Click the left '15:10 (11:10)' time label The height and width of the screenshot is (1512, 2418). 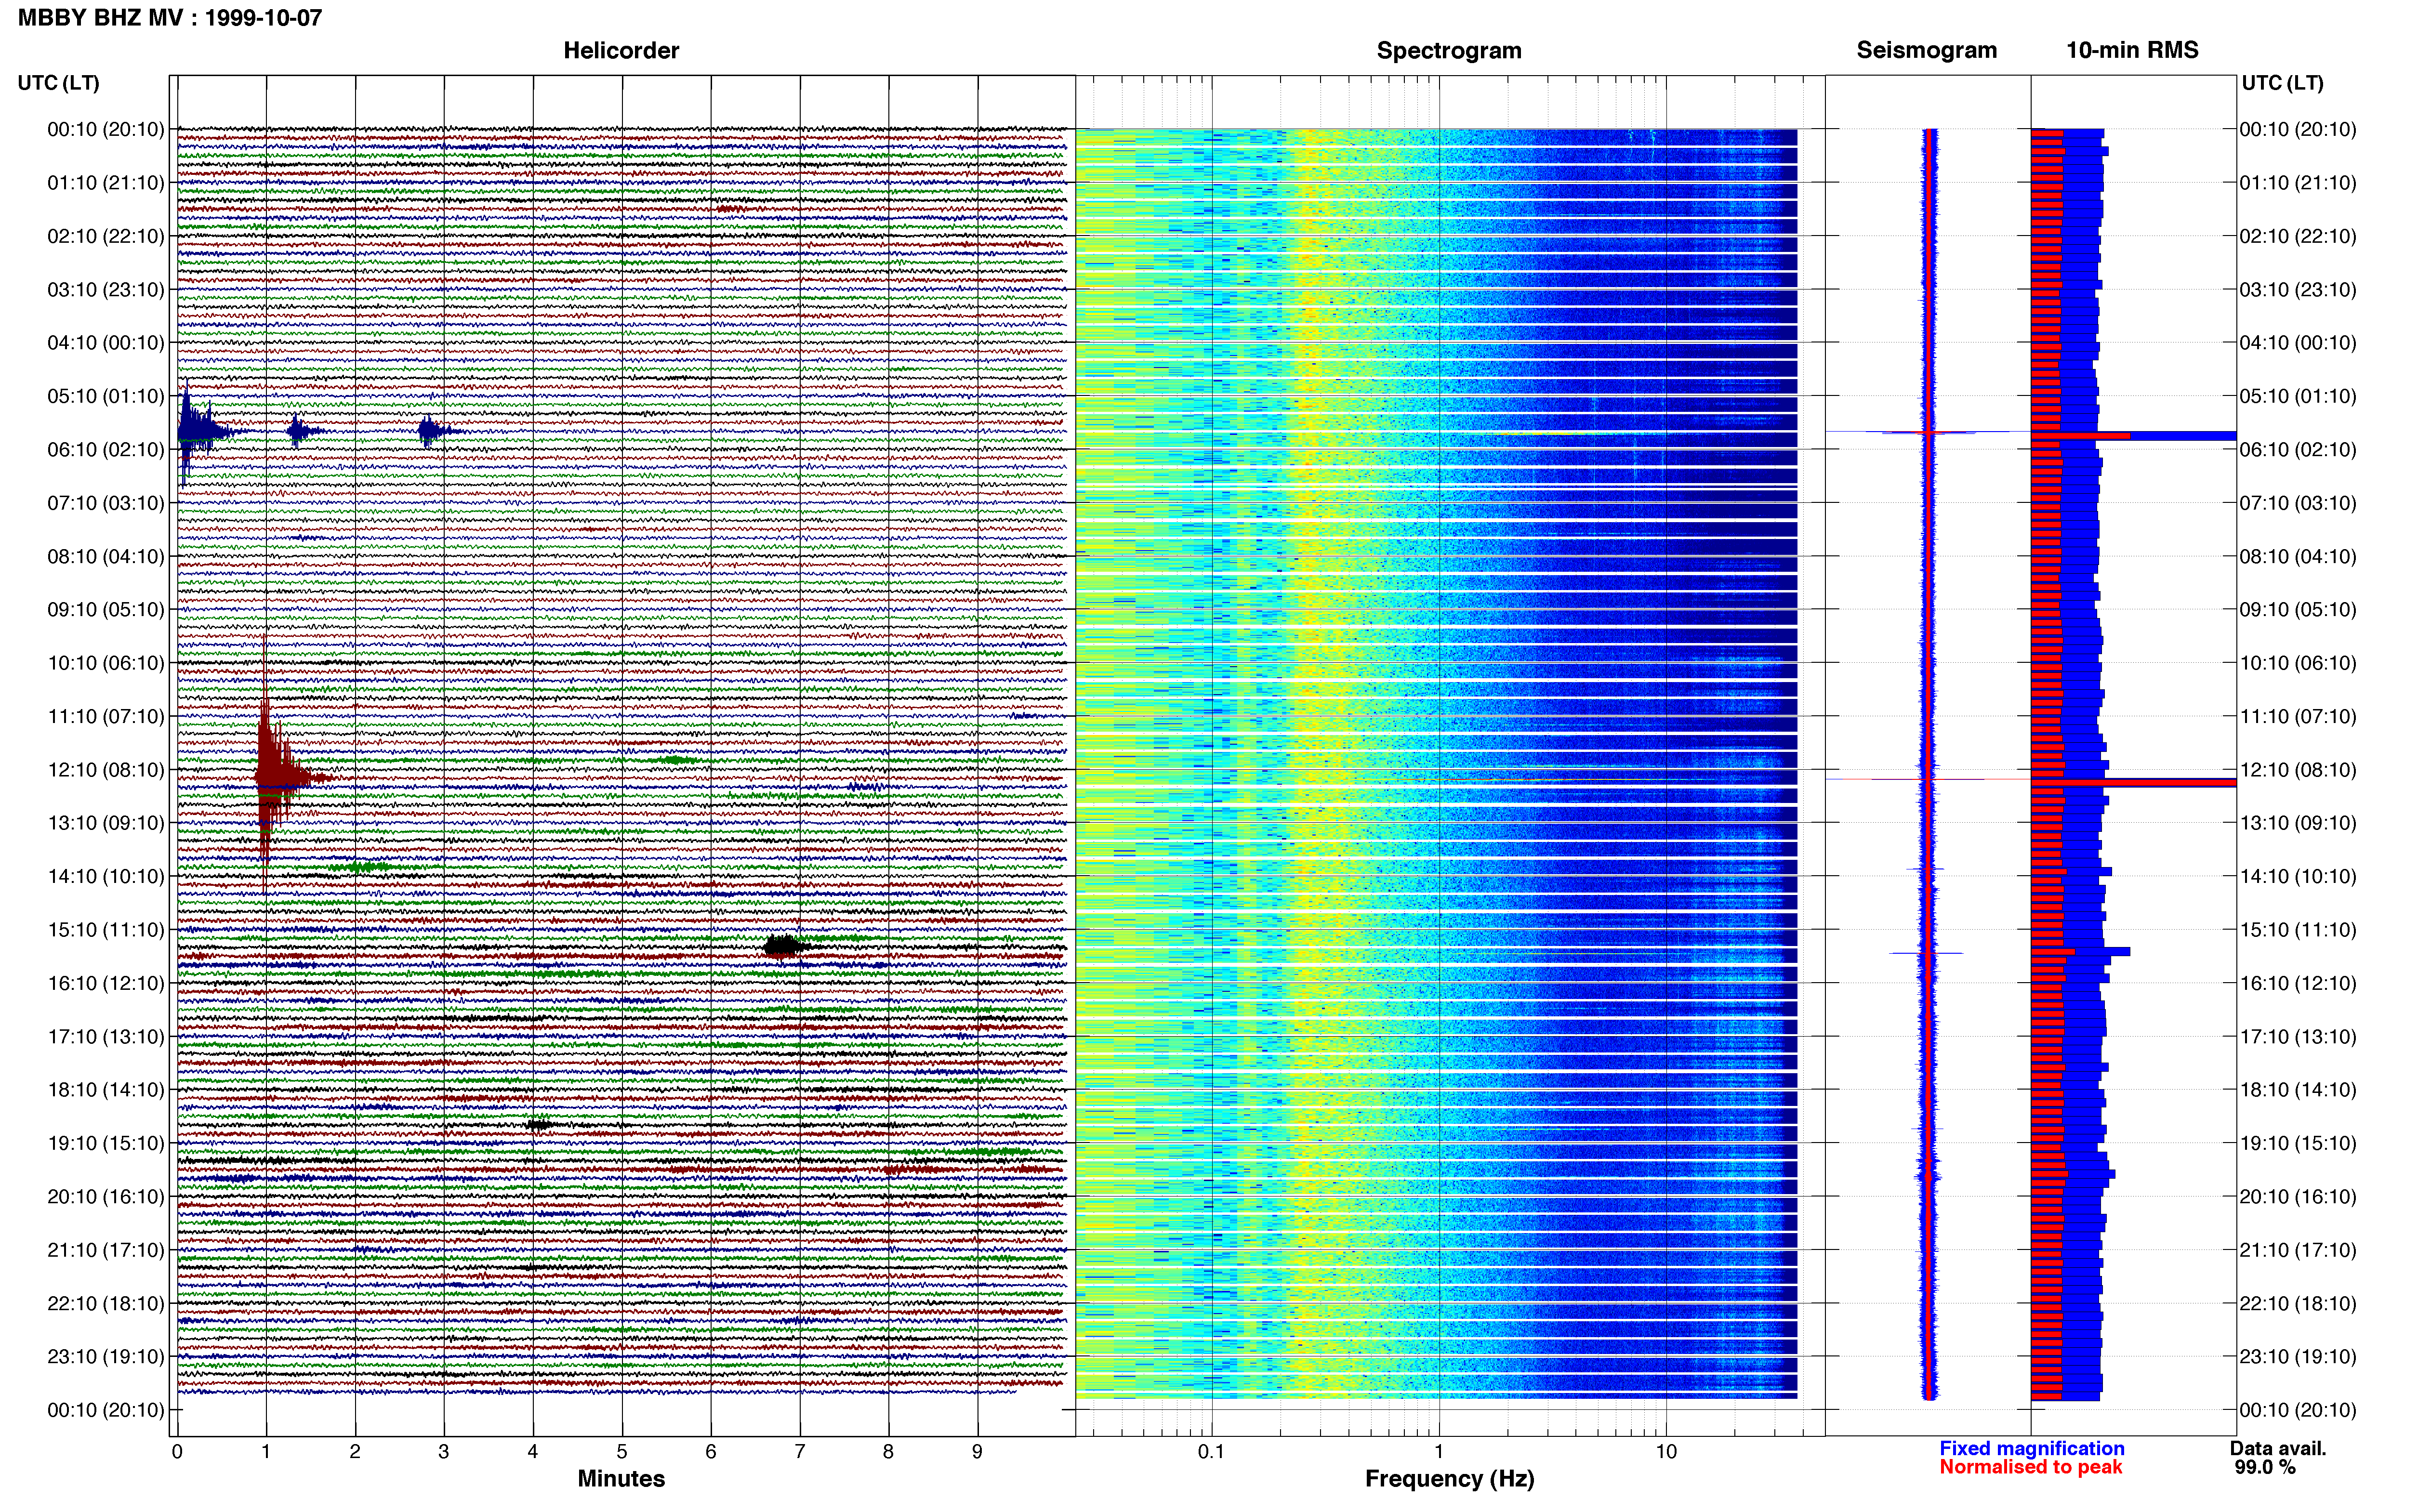click(106, 929)
